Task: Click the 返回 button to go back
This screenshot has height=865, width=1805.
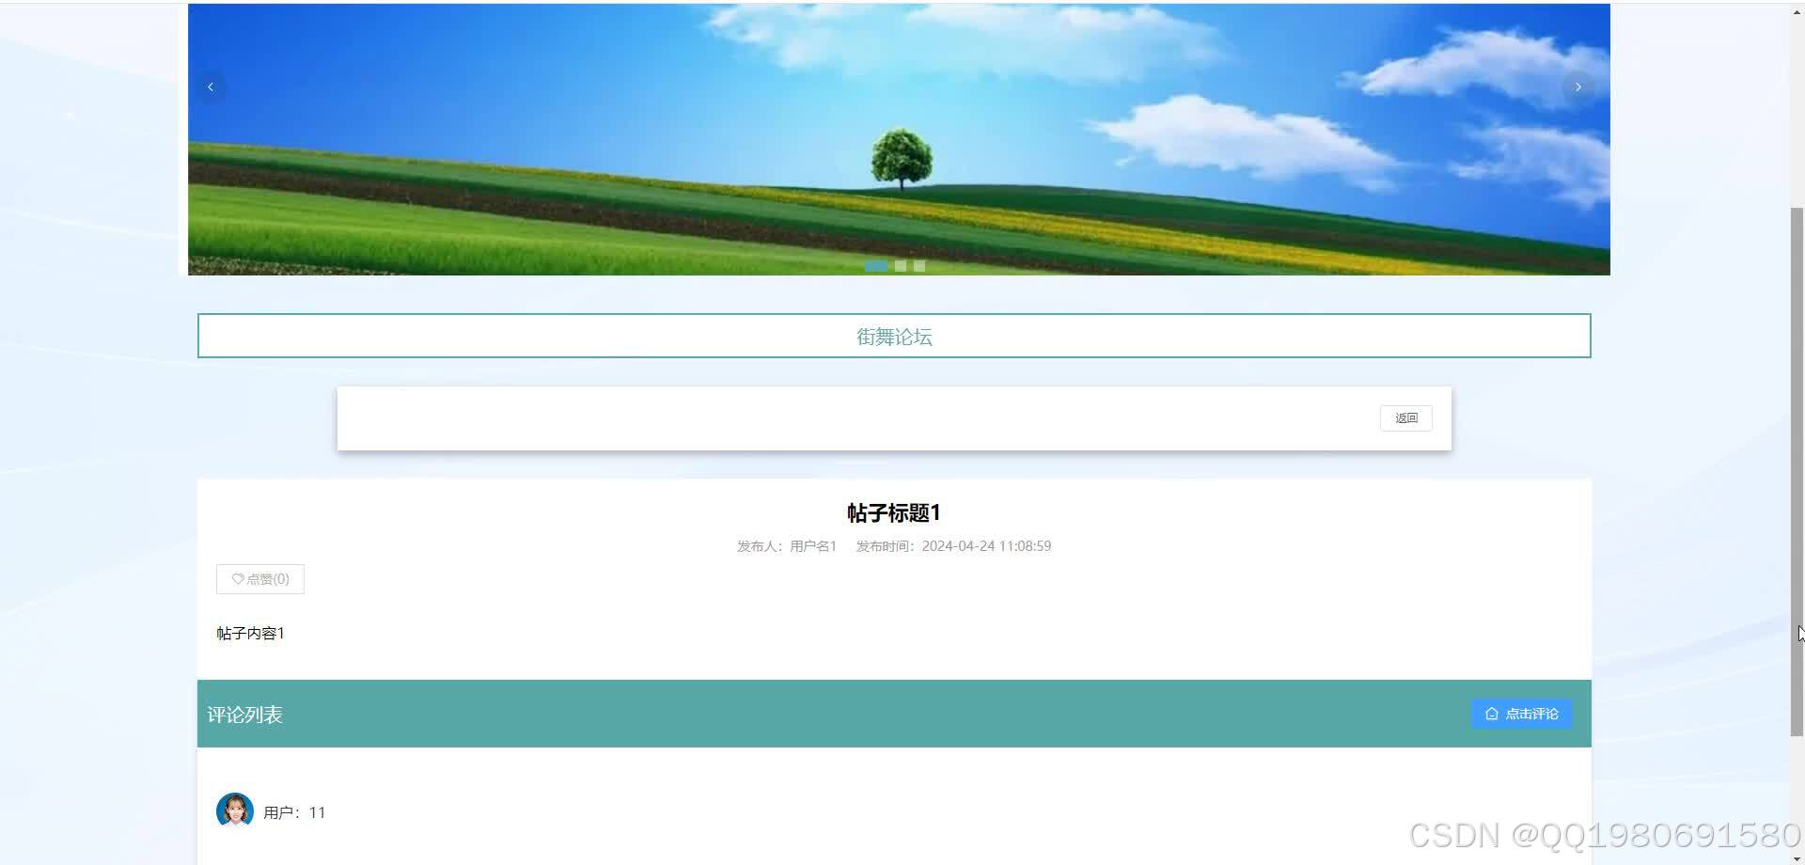Action: click(1405, 417)
